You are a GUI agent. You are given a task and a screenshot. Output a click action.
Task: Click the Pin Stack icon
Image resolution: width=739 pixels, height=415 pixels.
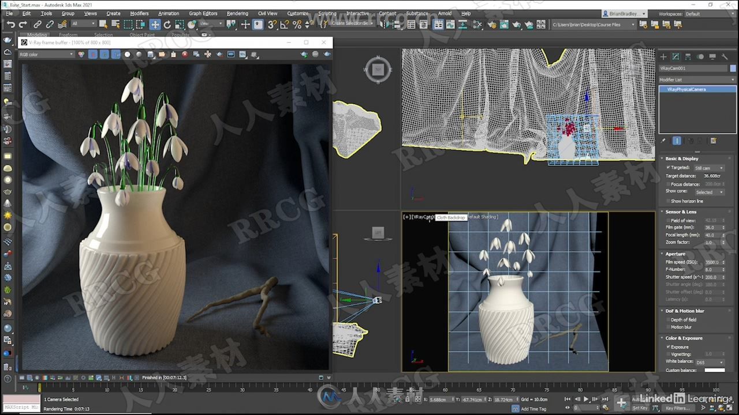(663, 141)
